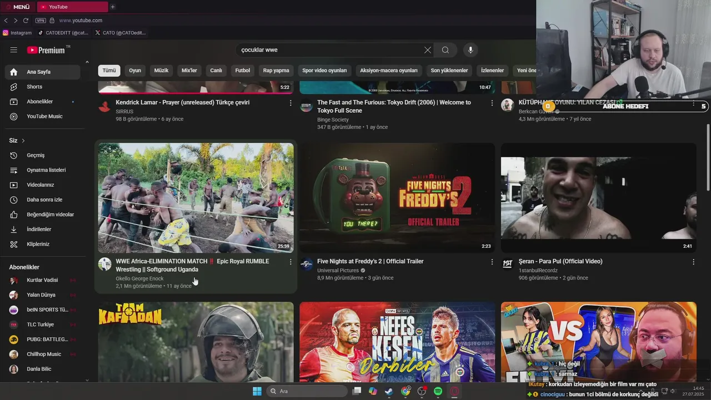The width and height of the screenshot is (711, 400).
Task: Open a new browser tab
Action: pyautogui.click(x=113, y=7)
